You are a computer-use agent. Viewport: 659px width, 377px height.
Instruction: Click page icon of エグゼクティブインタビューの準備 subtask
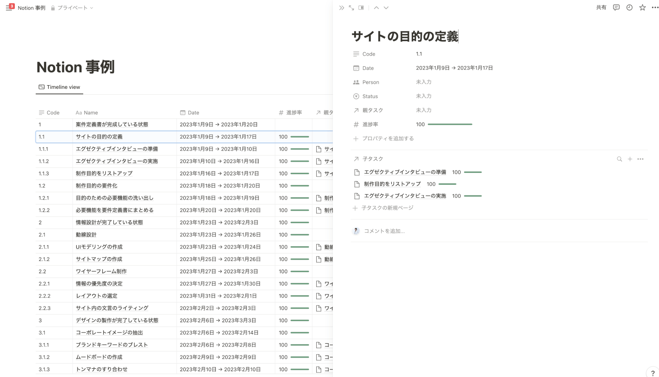tap(357, 172)
